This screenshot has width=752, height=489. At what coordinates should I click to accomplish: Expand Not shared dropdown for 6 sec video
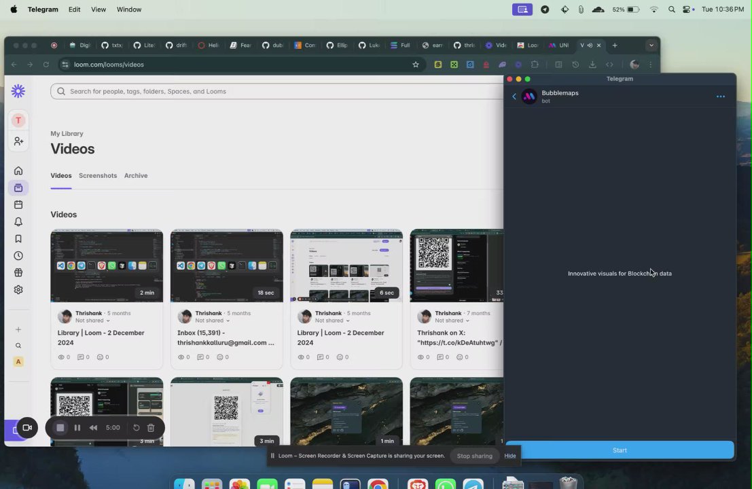tap(332, 321)
